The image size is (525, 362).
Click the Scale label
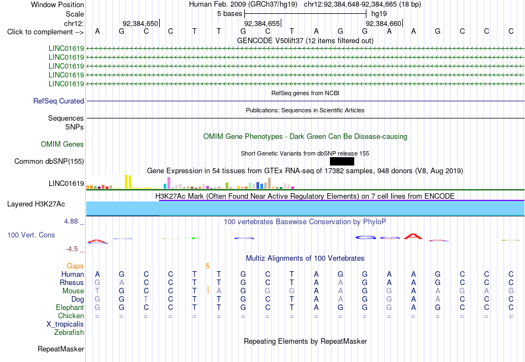pos(75,14)
